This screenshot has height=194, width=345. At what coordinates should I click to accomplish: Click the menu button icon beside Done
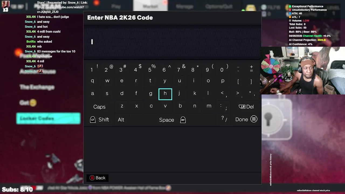point(254,119)
